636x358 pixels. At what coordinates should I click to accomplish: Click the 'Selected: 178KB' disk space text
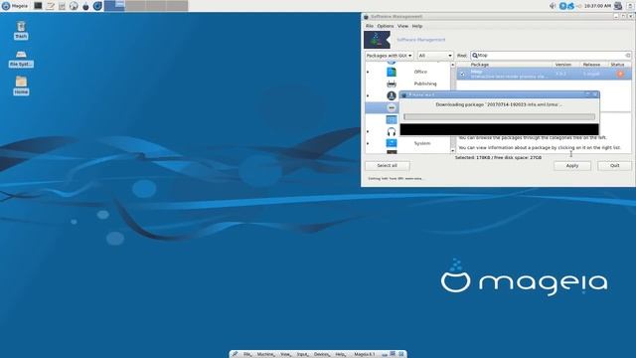[x=498, y=157]
